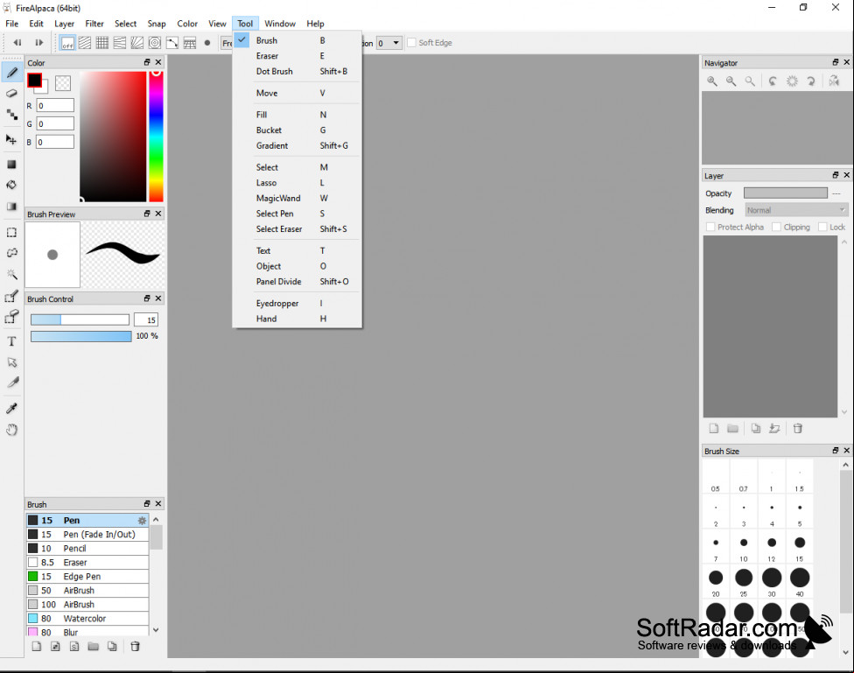Enable the Crisscross grid snap icon
This screenshot has height=673, width=854.
click(101, 43)
